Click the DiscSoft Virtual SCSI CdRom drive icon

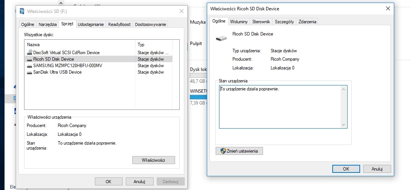pos(29,52)
